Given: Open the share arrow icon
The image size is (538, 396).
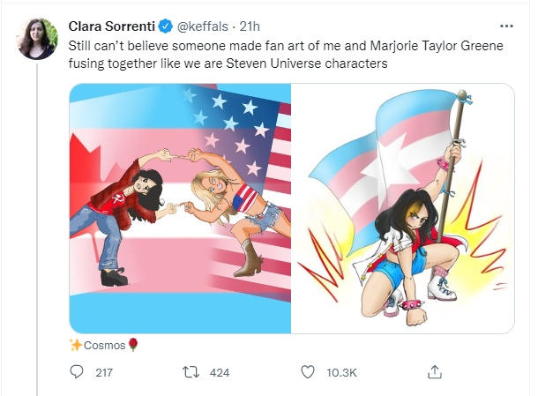Looking at the screenshot, I should [434, 372].
